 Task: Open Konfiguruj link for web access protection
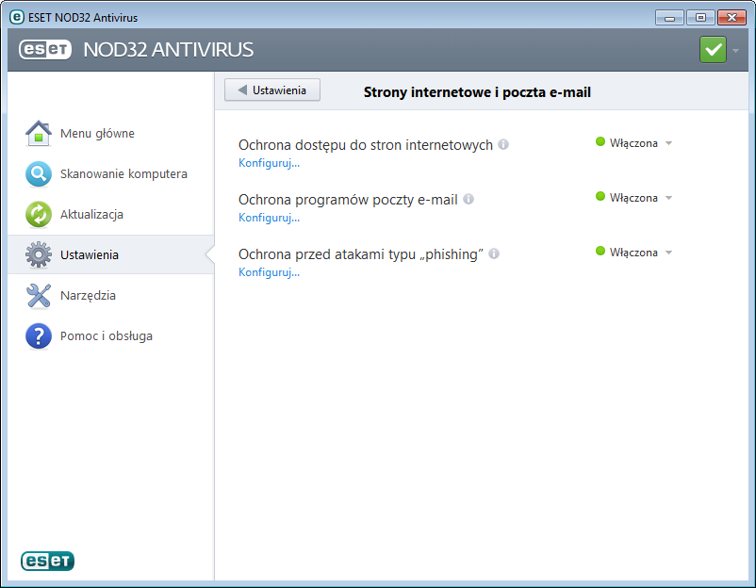click(x=269, y=163)
